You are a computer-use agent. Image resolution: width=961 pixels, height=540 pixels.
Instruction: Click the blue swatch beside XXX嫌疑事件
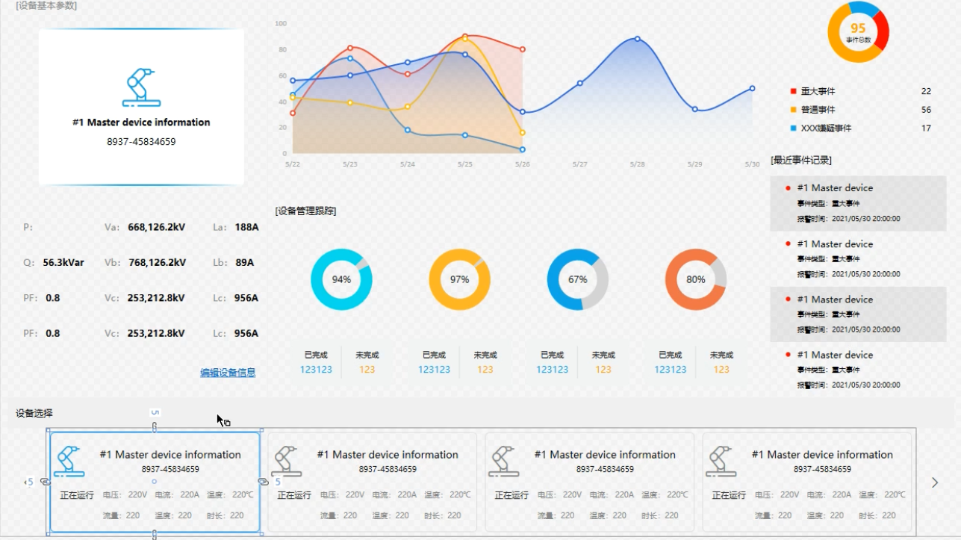click(794, 128)
